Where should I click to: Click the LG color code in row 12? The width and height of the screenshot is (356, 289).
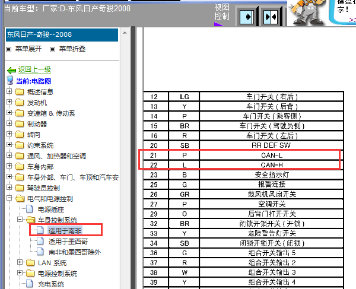tap(184, 97)
